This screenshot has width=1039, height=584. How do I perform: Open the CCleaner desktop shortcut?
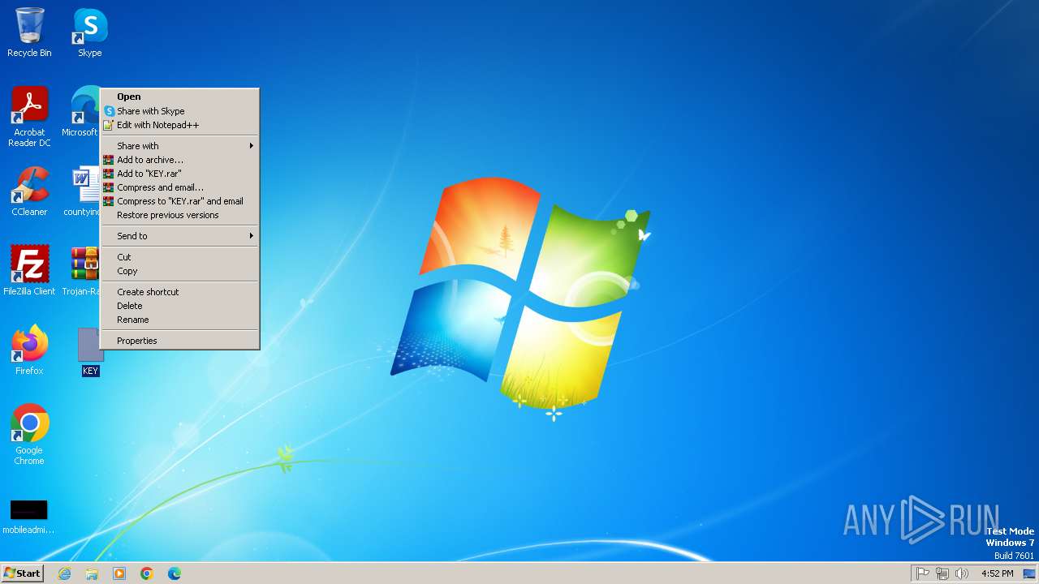coord(29,191)
